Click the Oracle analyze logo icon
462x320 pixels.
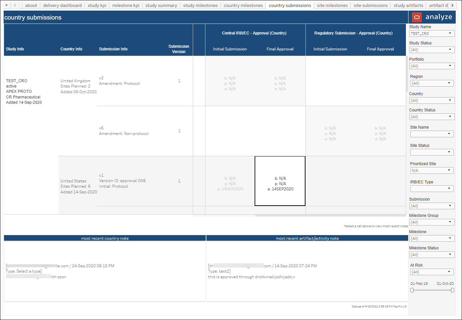(x=417, y=17)
